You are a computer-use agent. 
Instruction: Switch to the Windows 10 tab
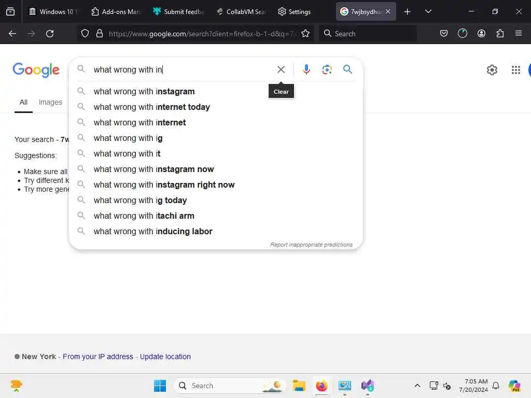click(53, 11)
